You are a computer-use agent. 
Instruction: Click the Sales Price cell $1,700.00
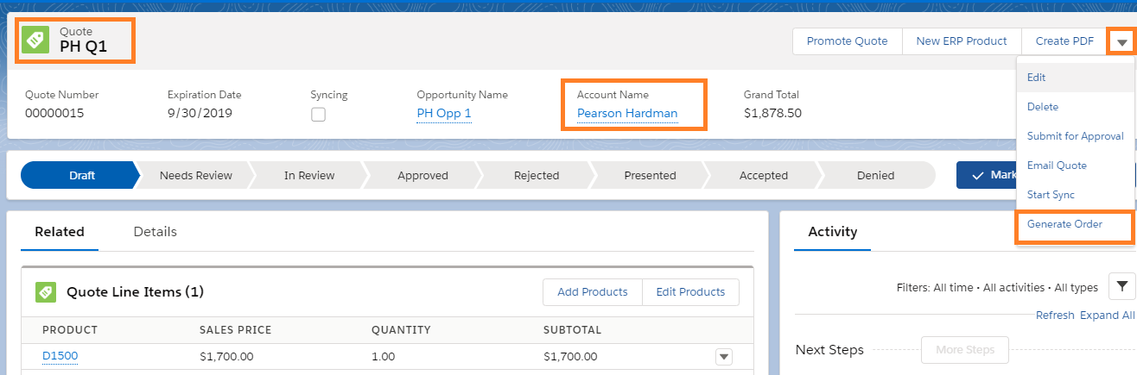coord(226,356)
